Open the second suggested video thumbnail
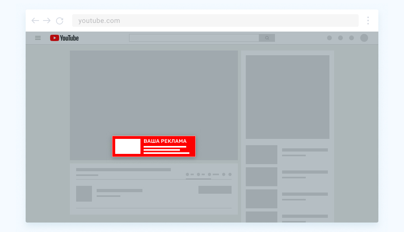The width and height of the screenshot is (404, 232). (262, 177)
